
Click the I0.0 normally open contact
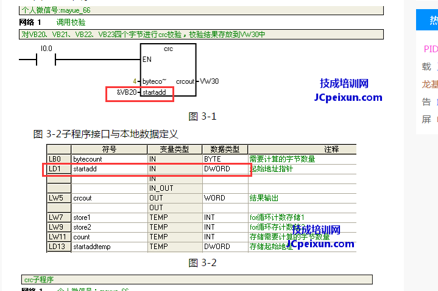tap(46, 60)
